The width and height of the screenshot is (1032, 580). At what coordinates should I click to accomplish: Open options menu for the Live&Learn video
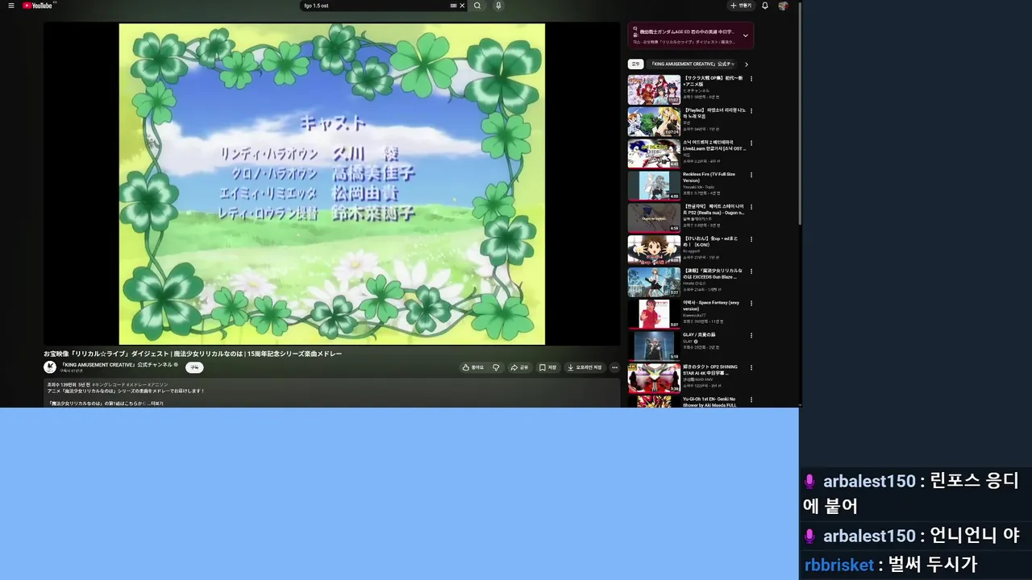coord(751,143)
